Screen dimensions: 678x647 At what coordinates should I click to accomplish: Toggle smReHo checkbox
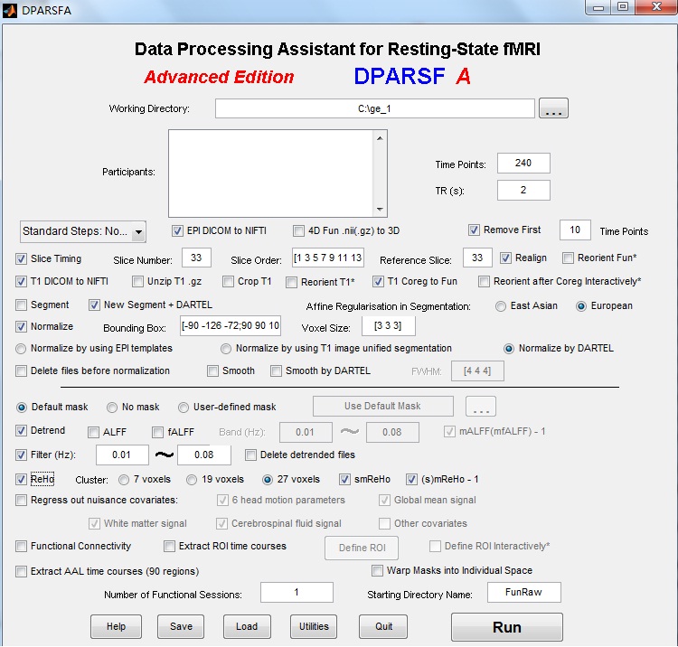point(344,479)
